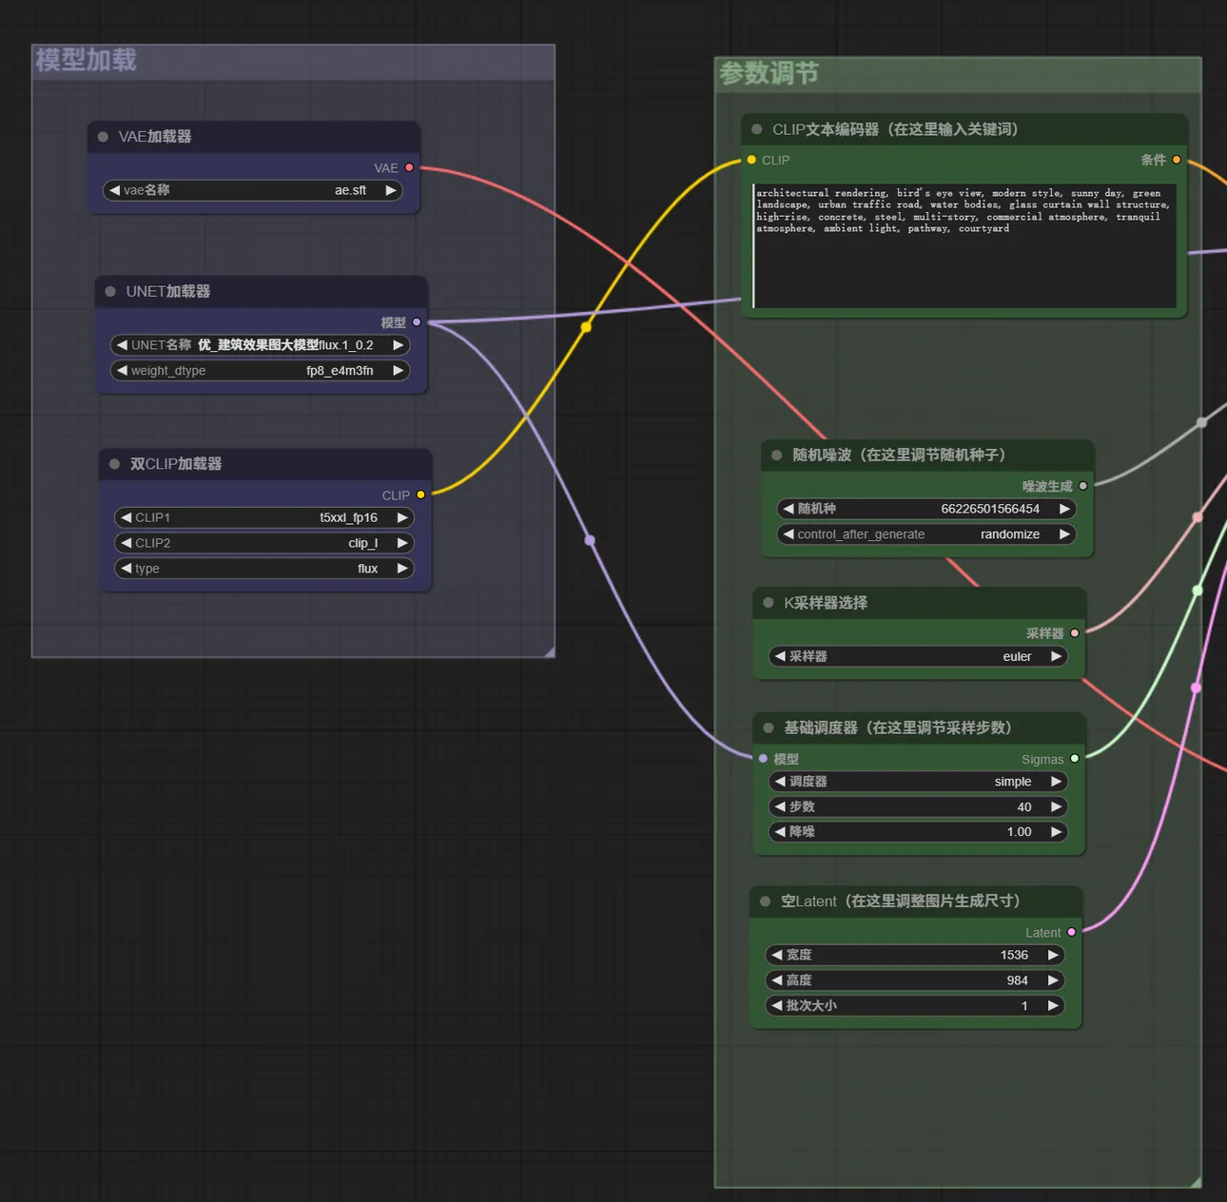Click the 条件 output socket on CLIP文本编码器
The width and height of the screenshot is (1227, 1202).
coord(1177,160)
